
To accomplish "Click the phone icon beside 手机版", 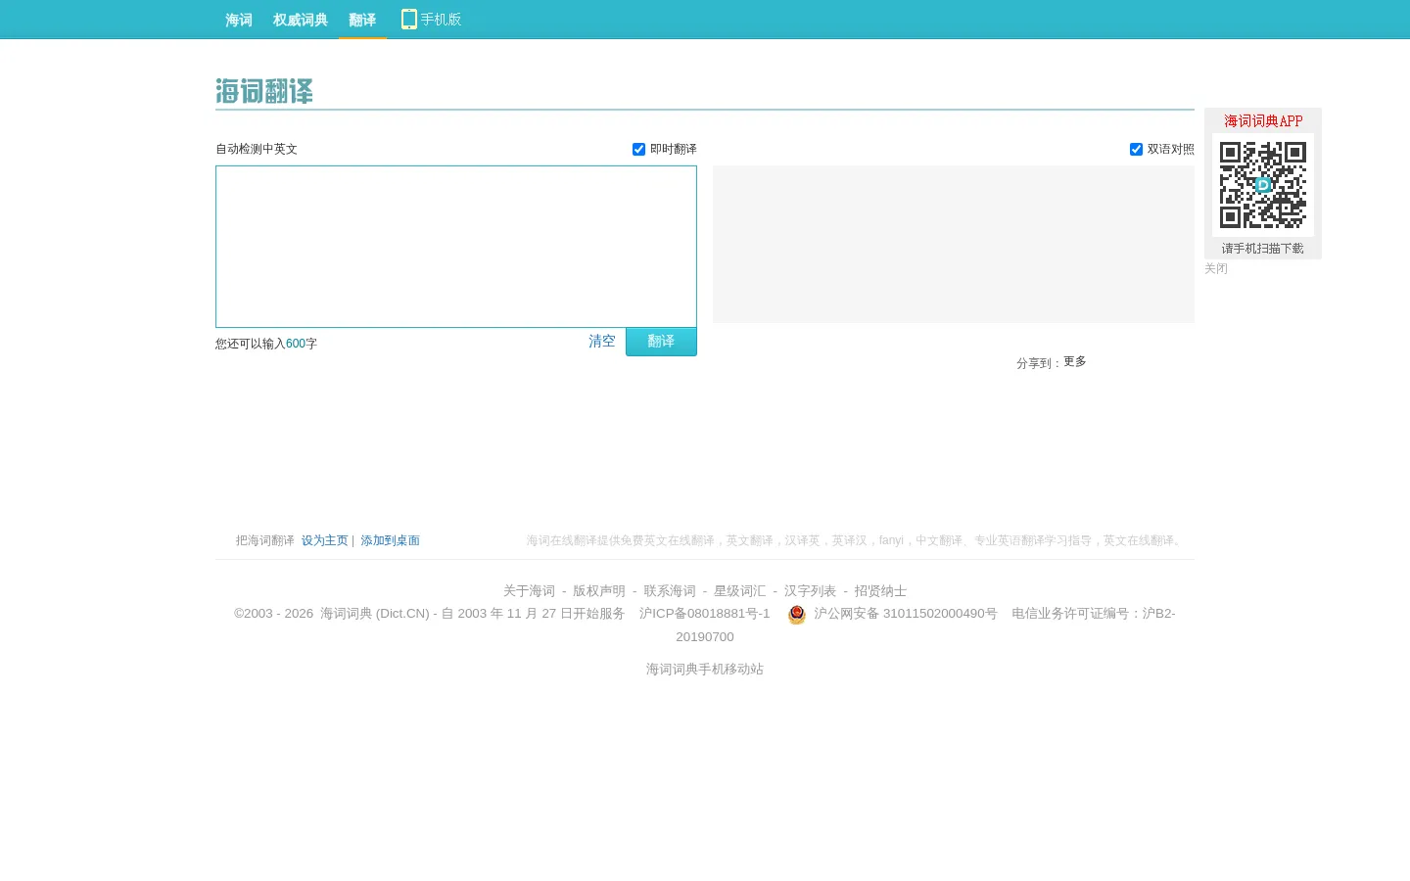I will [409, 20].
